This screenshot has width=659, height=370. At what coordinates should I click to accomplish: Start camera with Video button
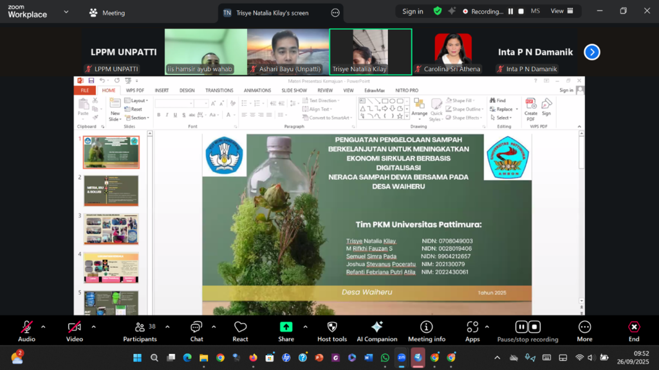(75, 328)
